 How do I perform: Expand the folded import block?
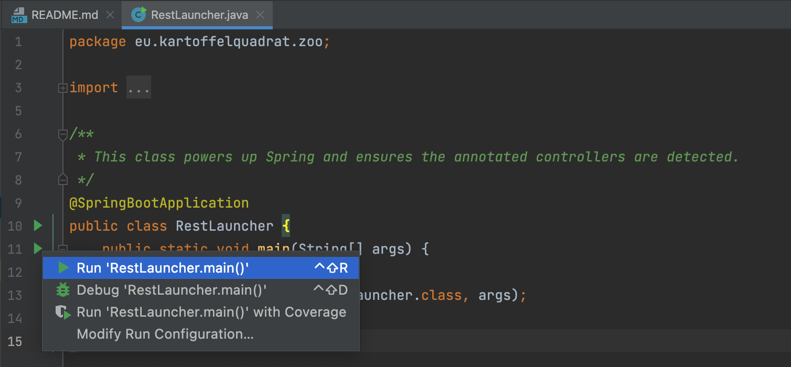62,88
